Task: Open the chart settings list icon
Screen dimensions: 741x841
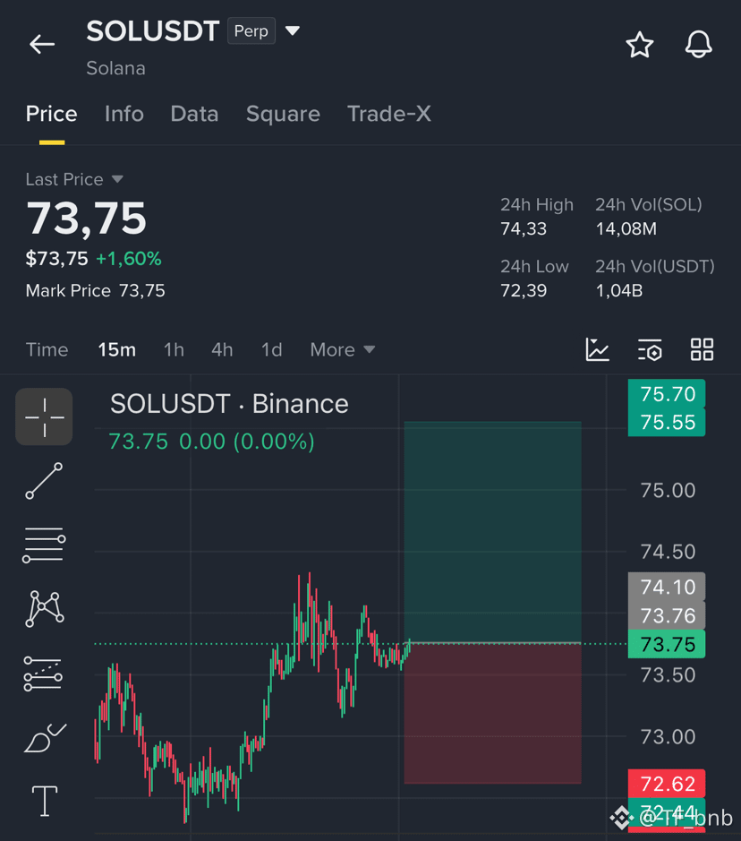Action: [650, 349]
